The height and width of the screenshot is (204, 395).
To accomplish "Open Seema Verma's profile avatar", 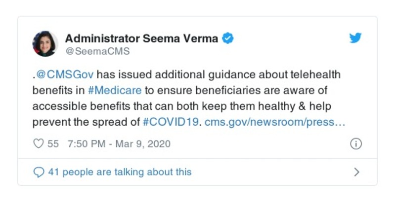I will [45, 43].
